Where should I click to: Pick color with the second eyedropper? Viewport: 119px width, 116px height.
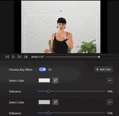click(55, 102)
